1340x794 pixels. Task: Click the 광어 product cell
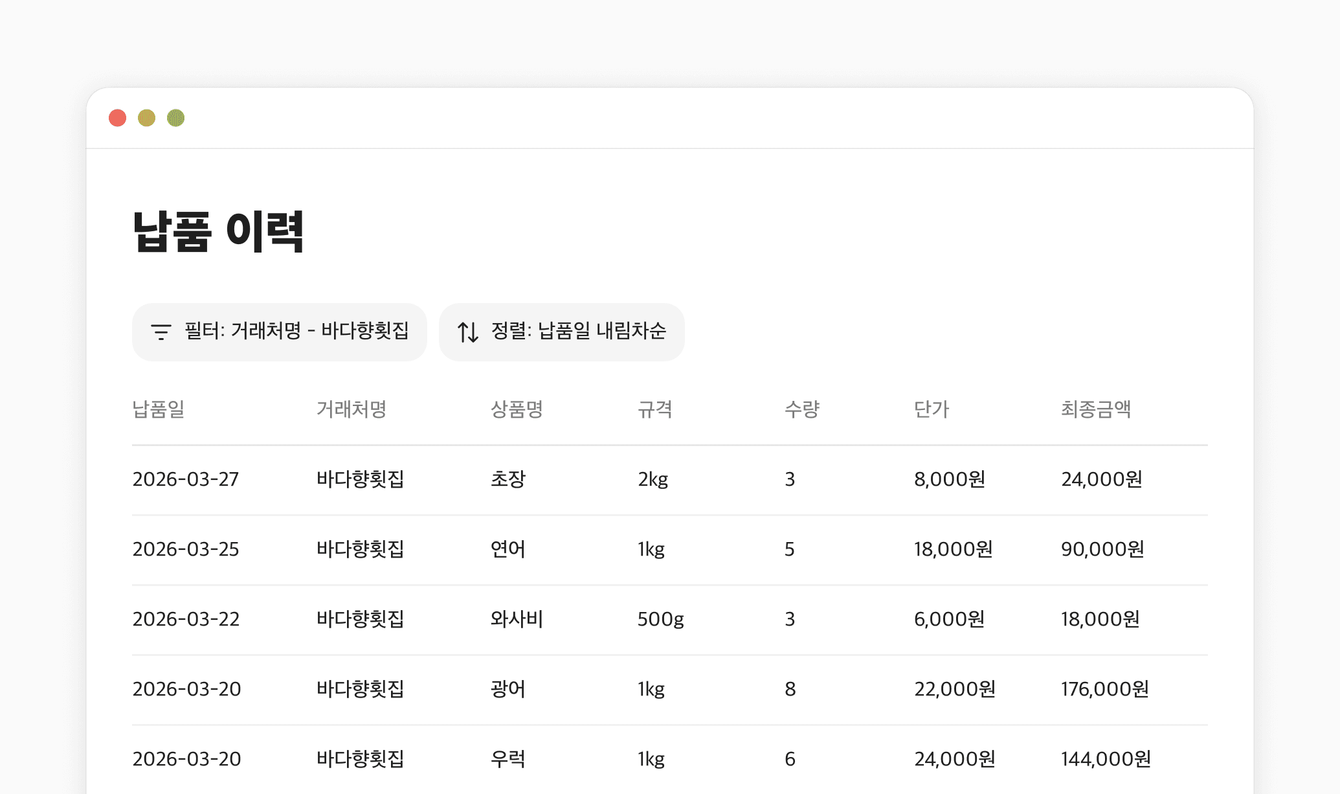click(x=508, y=689)
